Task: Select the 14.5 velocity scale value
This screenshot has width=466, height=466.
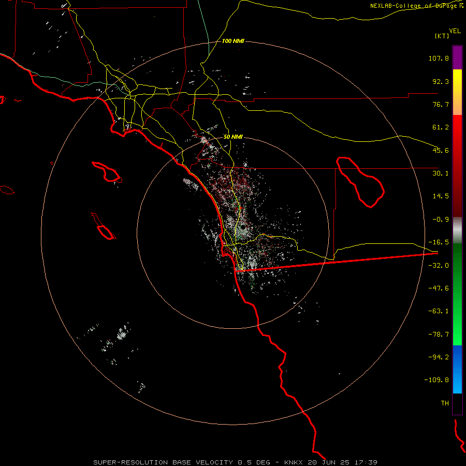Action: tap(441, 196)
